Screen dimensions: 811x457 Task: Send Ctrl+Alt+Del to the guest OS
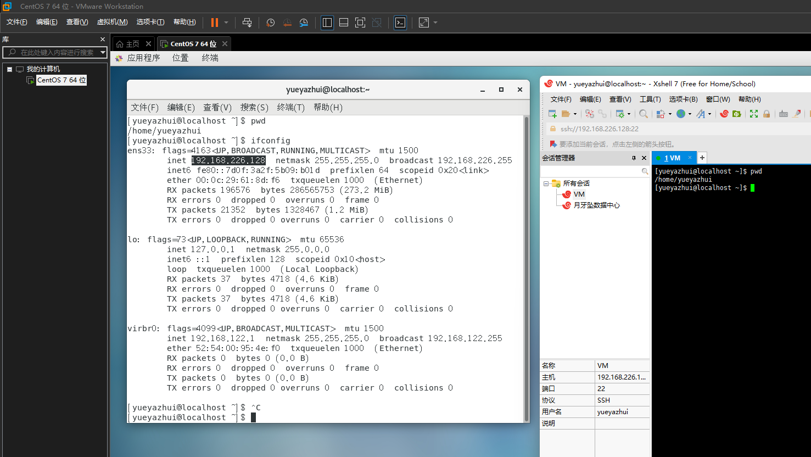coord(247,23)
